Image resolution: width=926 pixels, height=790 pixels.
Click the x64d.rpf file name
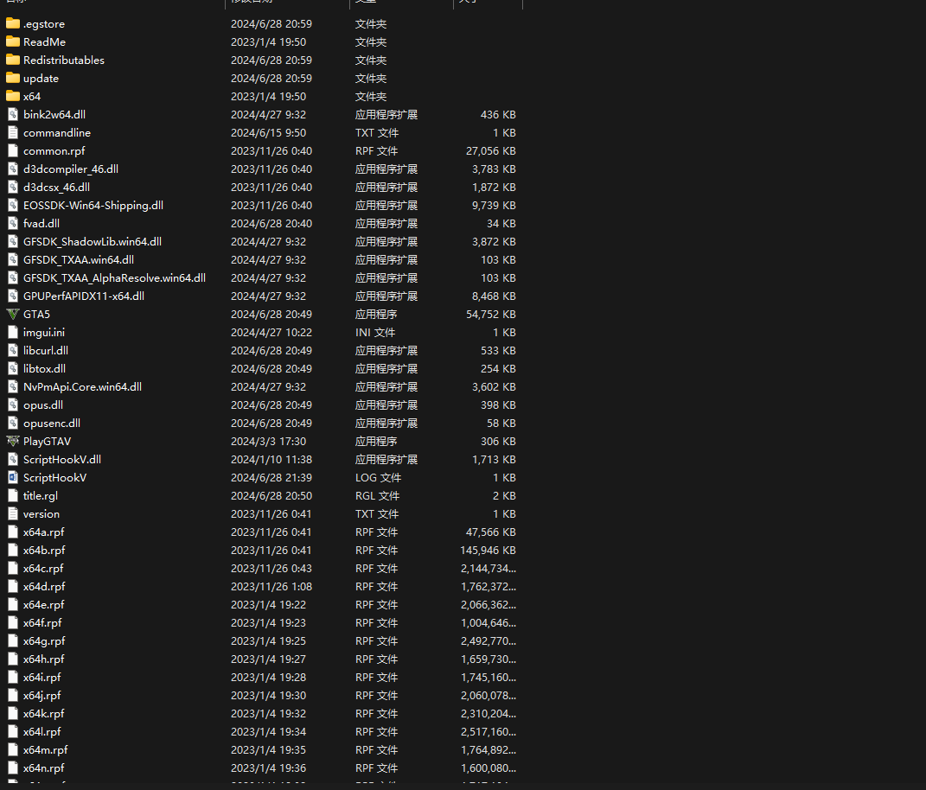44,586
